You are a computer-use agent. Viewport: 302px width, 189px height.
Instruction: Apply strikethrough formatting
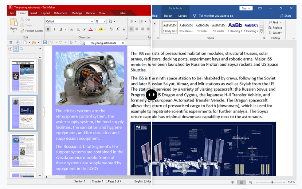[x=71, y=29]
